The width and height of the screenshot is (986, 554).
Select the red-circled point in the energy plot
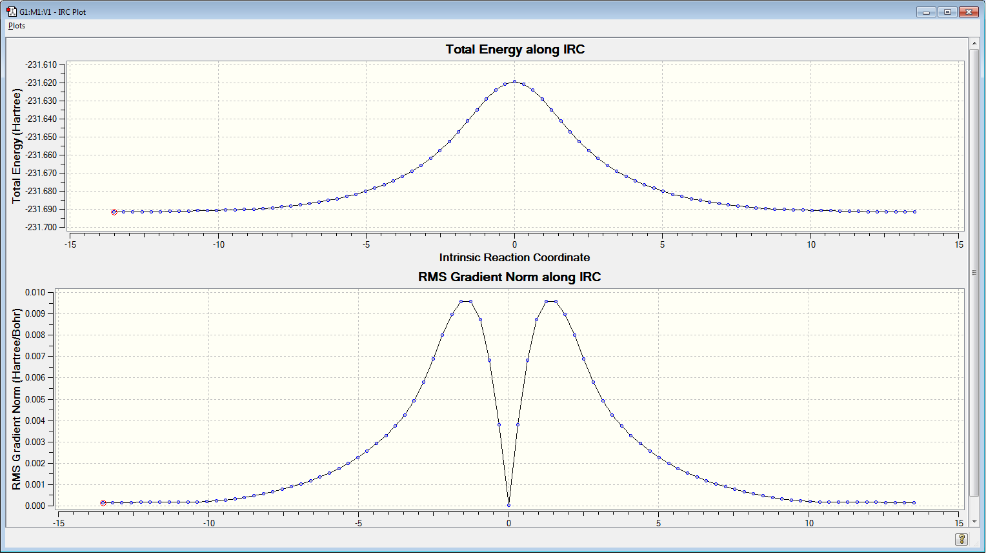[x=114, y=212]
